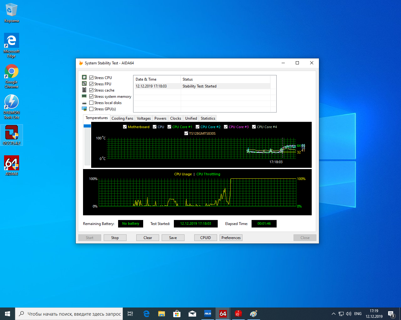The image size is (401, 320).
Task: Stop the stability test
Action: (115, 238)
